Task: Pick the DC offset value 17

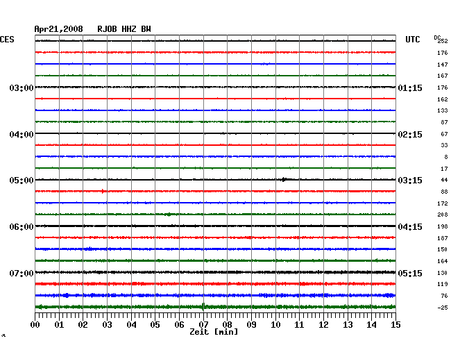Action: (x=444, y=169)
